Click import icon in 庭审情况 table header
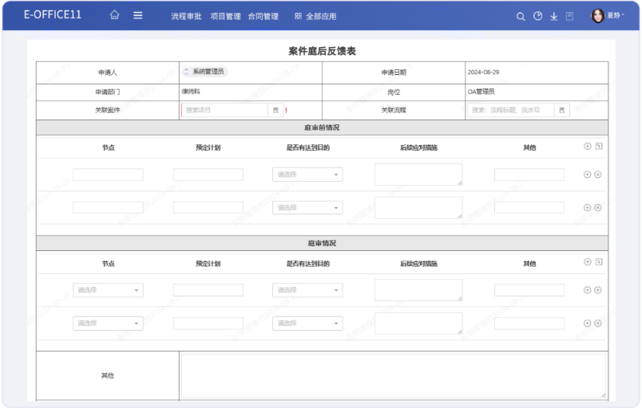Viewport: 642px width, 412px height. (x=599, y=262)
